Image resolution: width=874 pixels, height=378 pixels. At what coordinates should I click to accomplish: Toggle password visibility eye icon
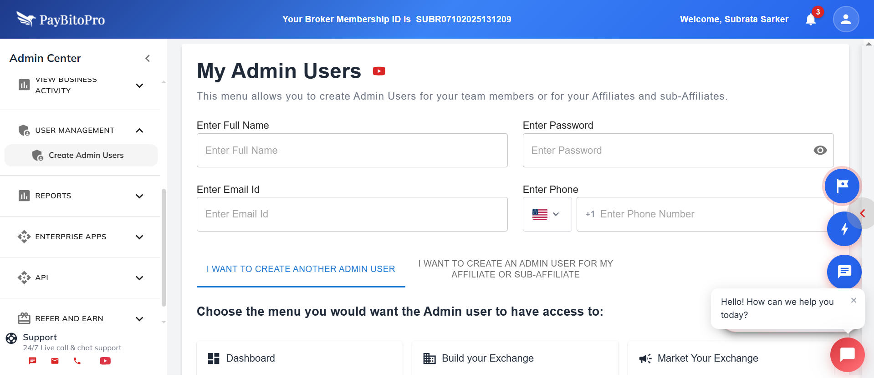[820, 151]
